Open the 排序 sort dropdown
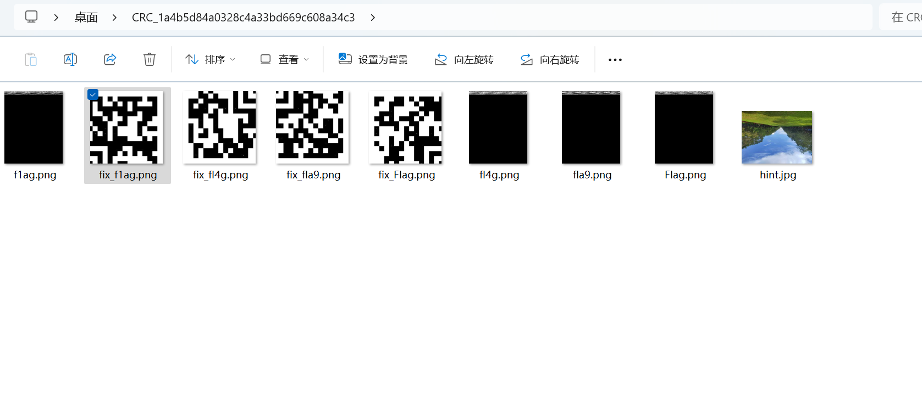 (210, 59)
